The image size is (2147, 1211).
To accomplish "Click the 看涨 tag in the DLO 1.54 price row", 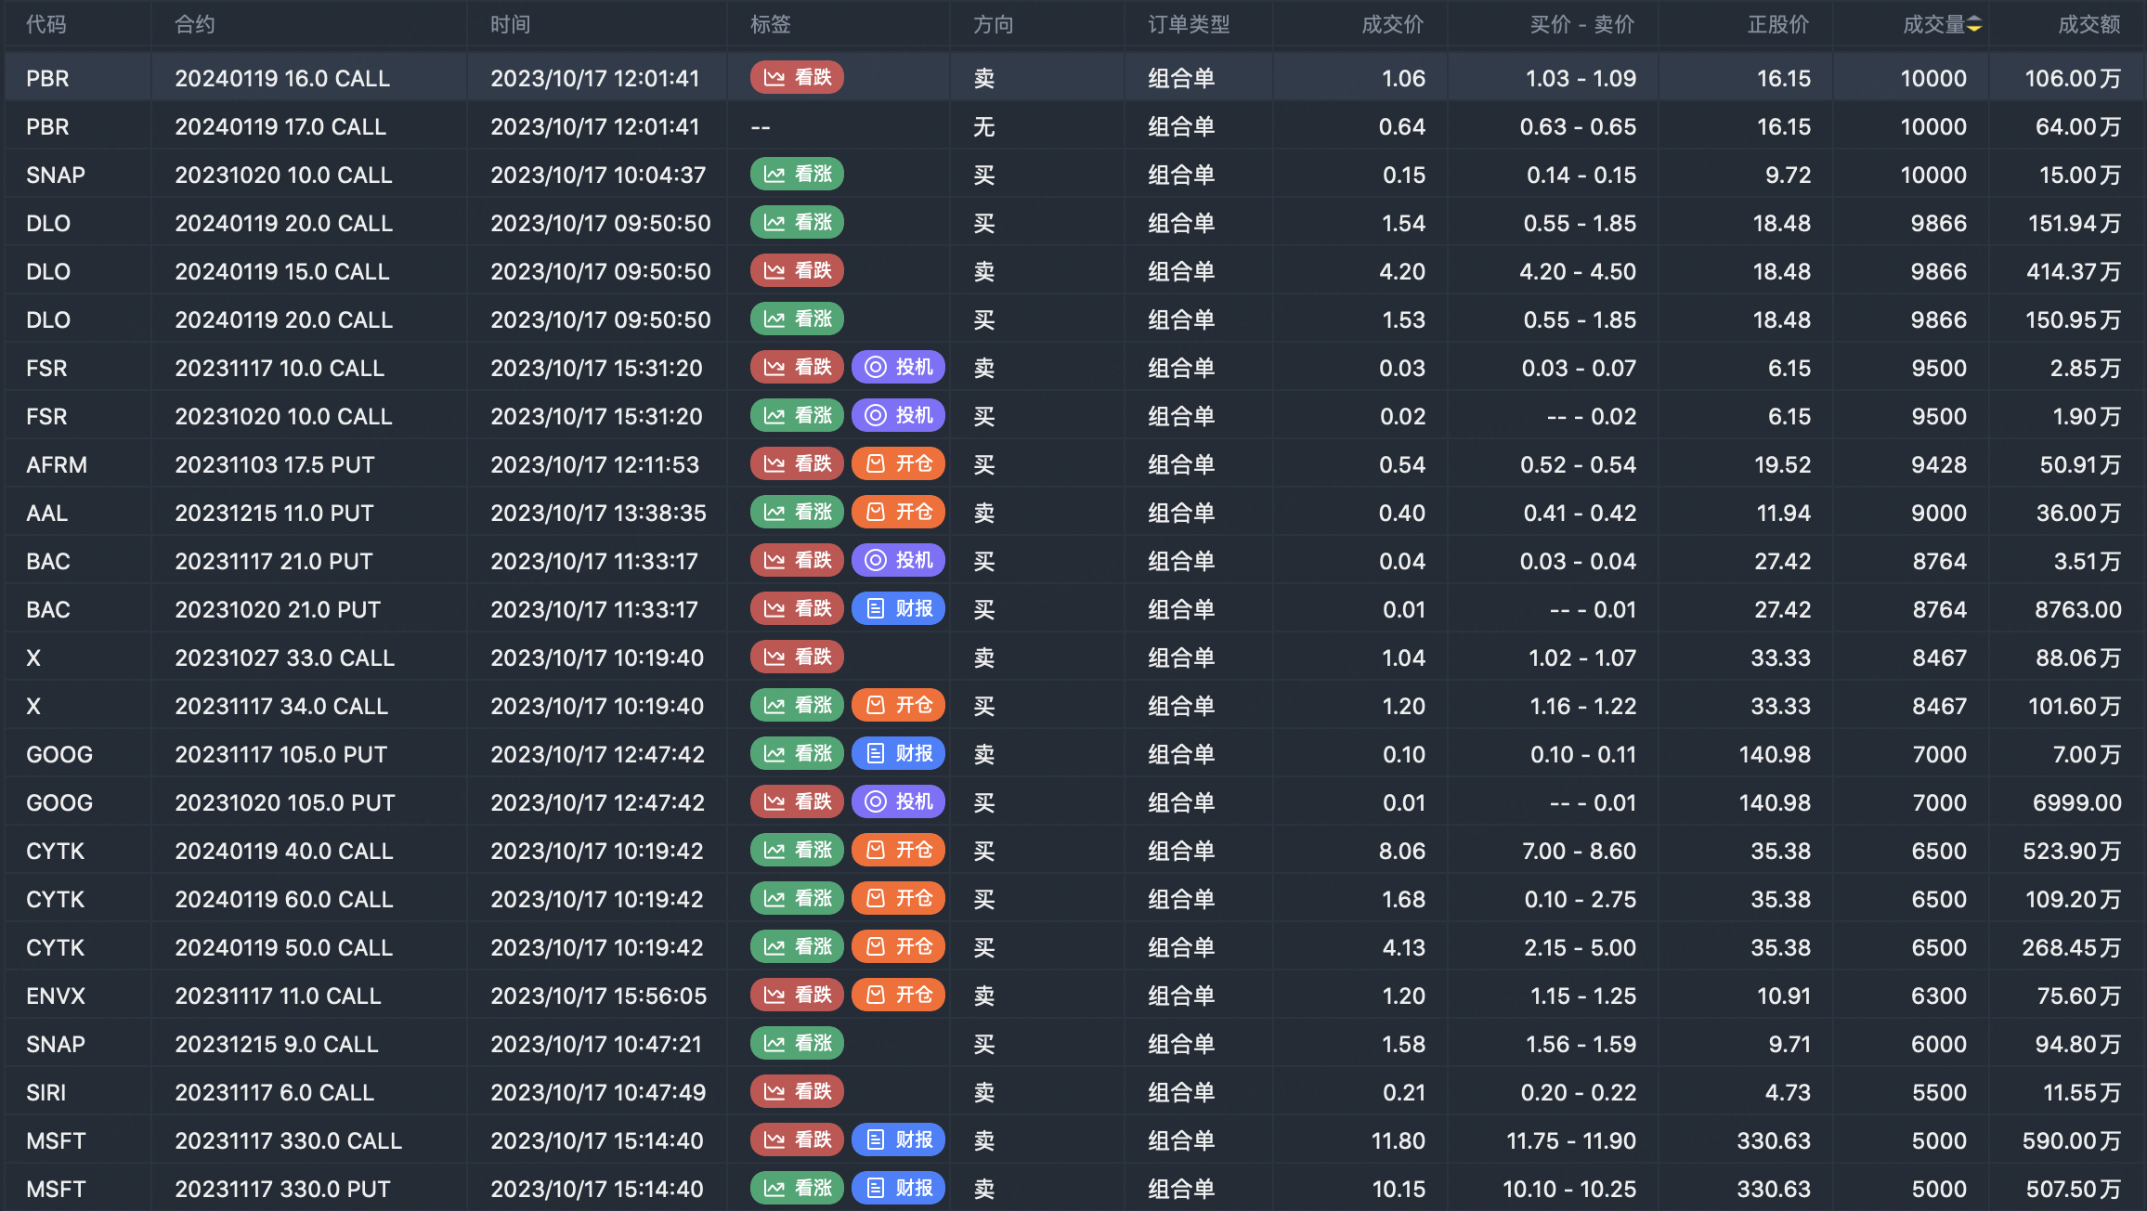I will coord(797,223).
